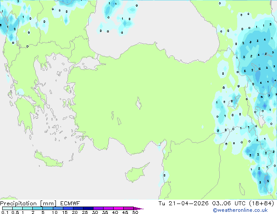277x214 pixels.
Task: Pick the 10–15 mm legend color swatch
Action: (58, 208)
